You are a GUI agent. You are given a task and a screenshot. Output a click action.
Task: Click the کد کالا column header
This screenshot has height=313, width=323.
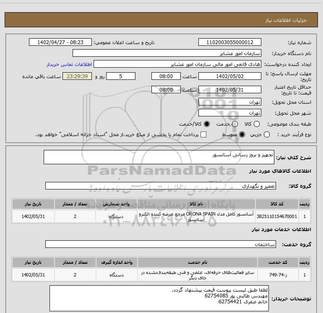(x=277, y=204)
